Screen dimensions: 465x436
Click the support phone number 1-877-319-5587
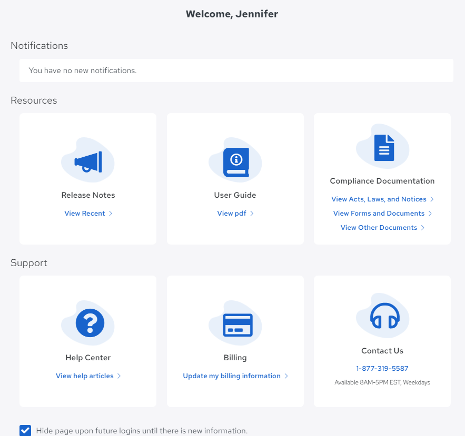click(x=382, y=369)
